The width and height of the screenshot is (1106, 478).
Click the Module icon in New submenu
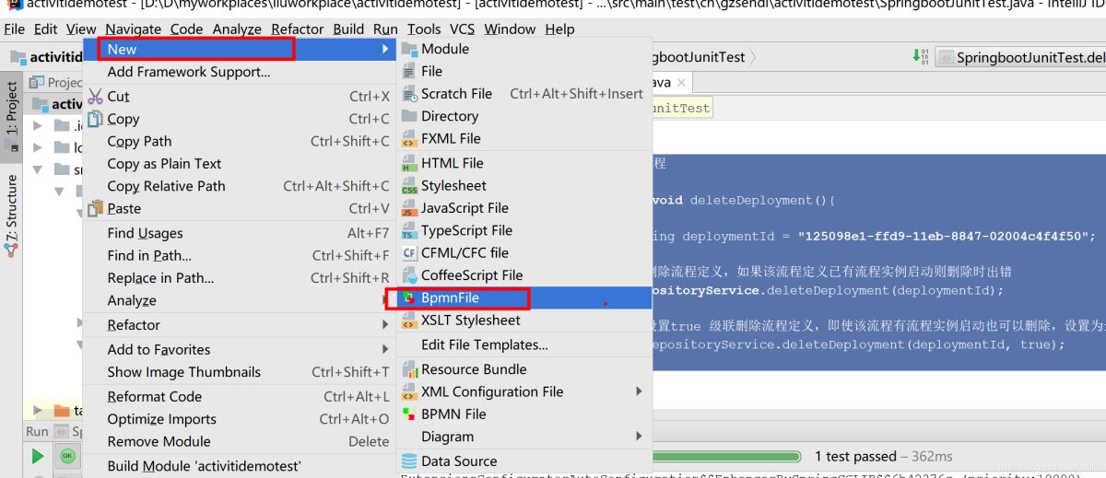(409, 49)
